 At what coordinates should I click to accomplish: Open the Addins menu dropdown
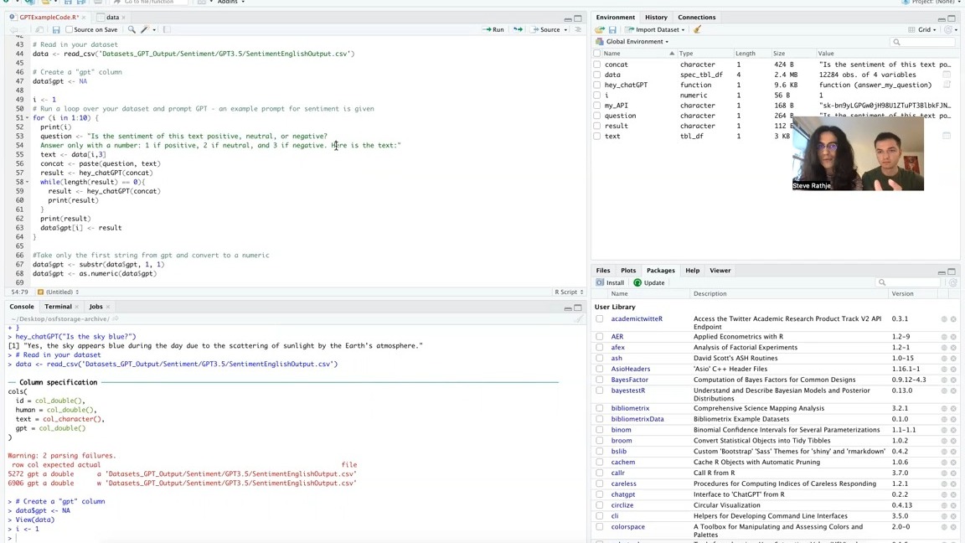231,2
